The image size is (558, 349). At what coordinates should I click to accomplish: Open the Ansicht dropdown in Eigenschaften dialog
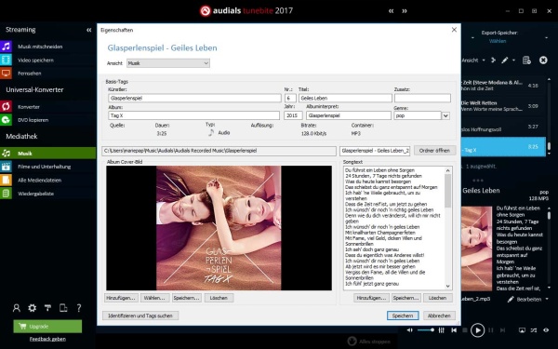pyautogui.click(x=168, y=63)
